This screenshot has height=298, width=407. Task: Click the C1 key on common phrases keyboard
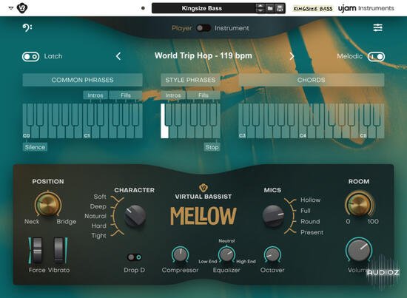click(x=87, y=132)
